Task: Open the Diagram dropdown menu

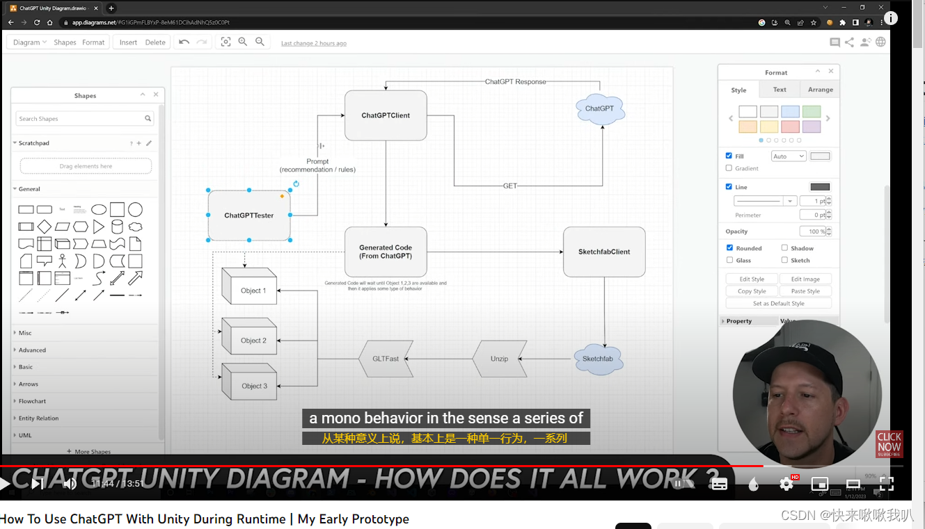Action: [30, 42]
